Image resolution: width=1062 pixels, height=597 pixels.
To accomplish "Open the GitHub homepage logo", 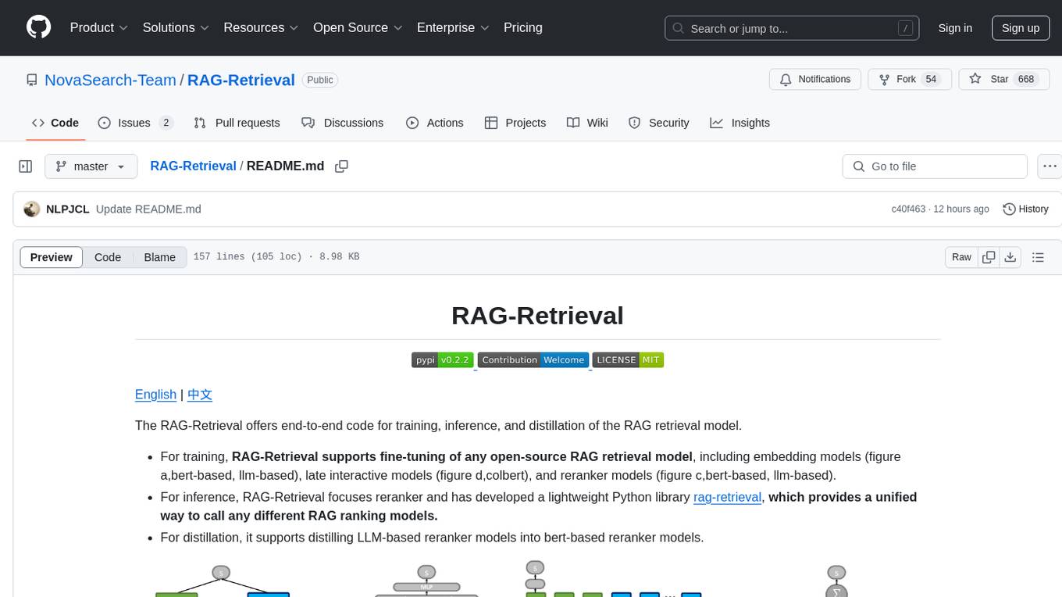I will (x=38, y=27).
